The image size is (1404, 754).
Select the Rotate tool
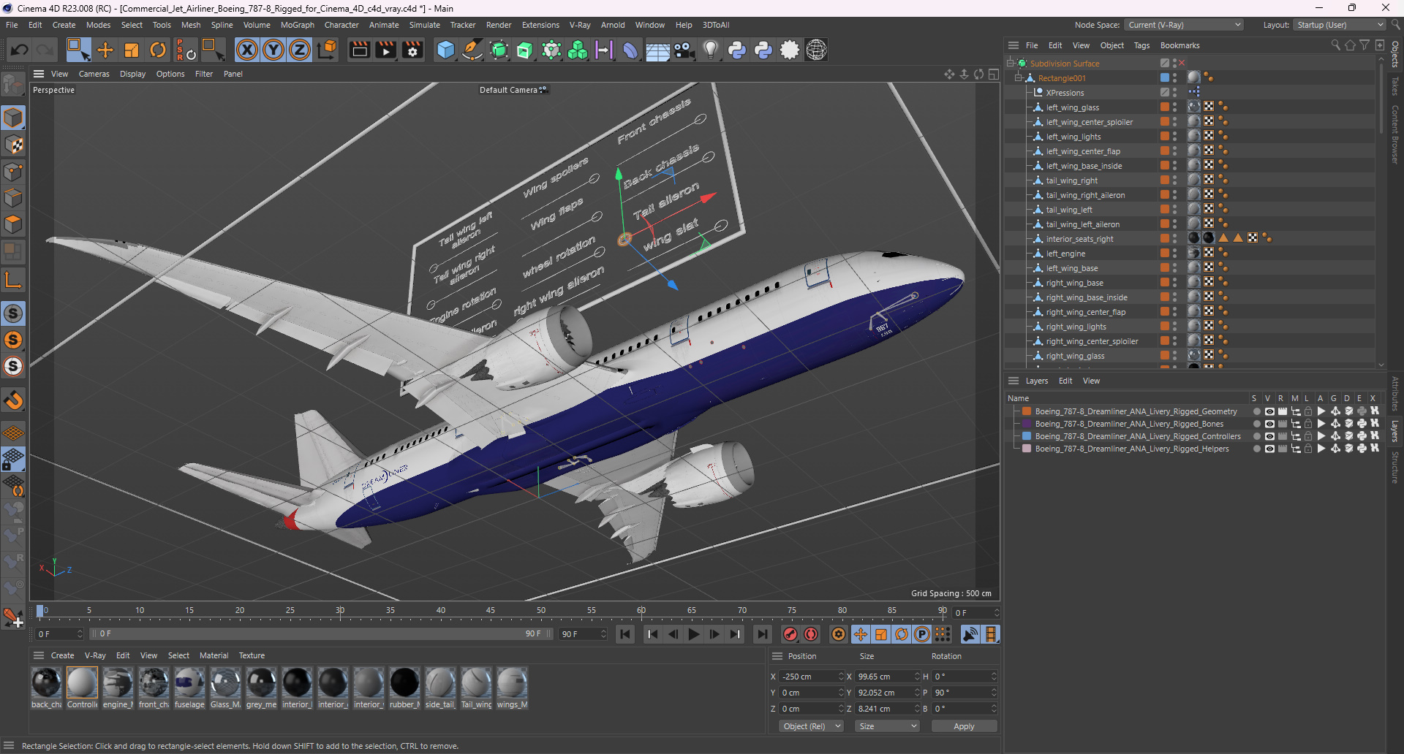[158, 50]
